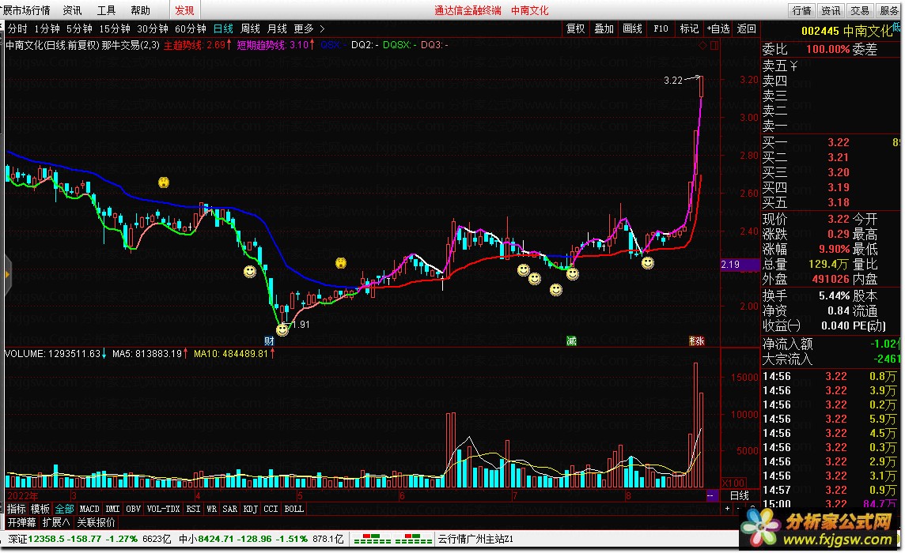Click the smiley marker under the August dip

click(x=648, y=263)
